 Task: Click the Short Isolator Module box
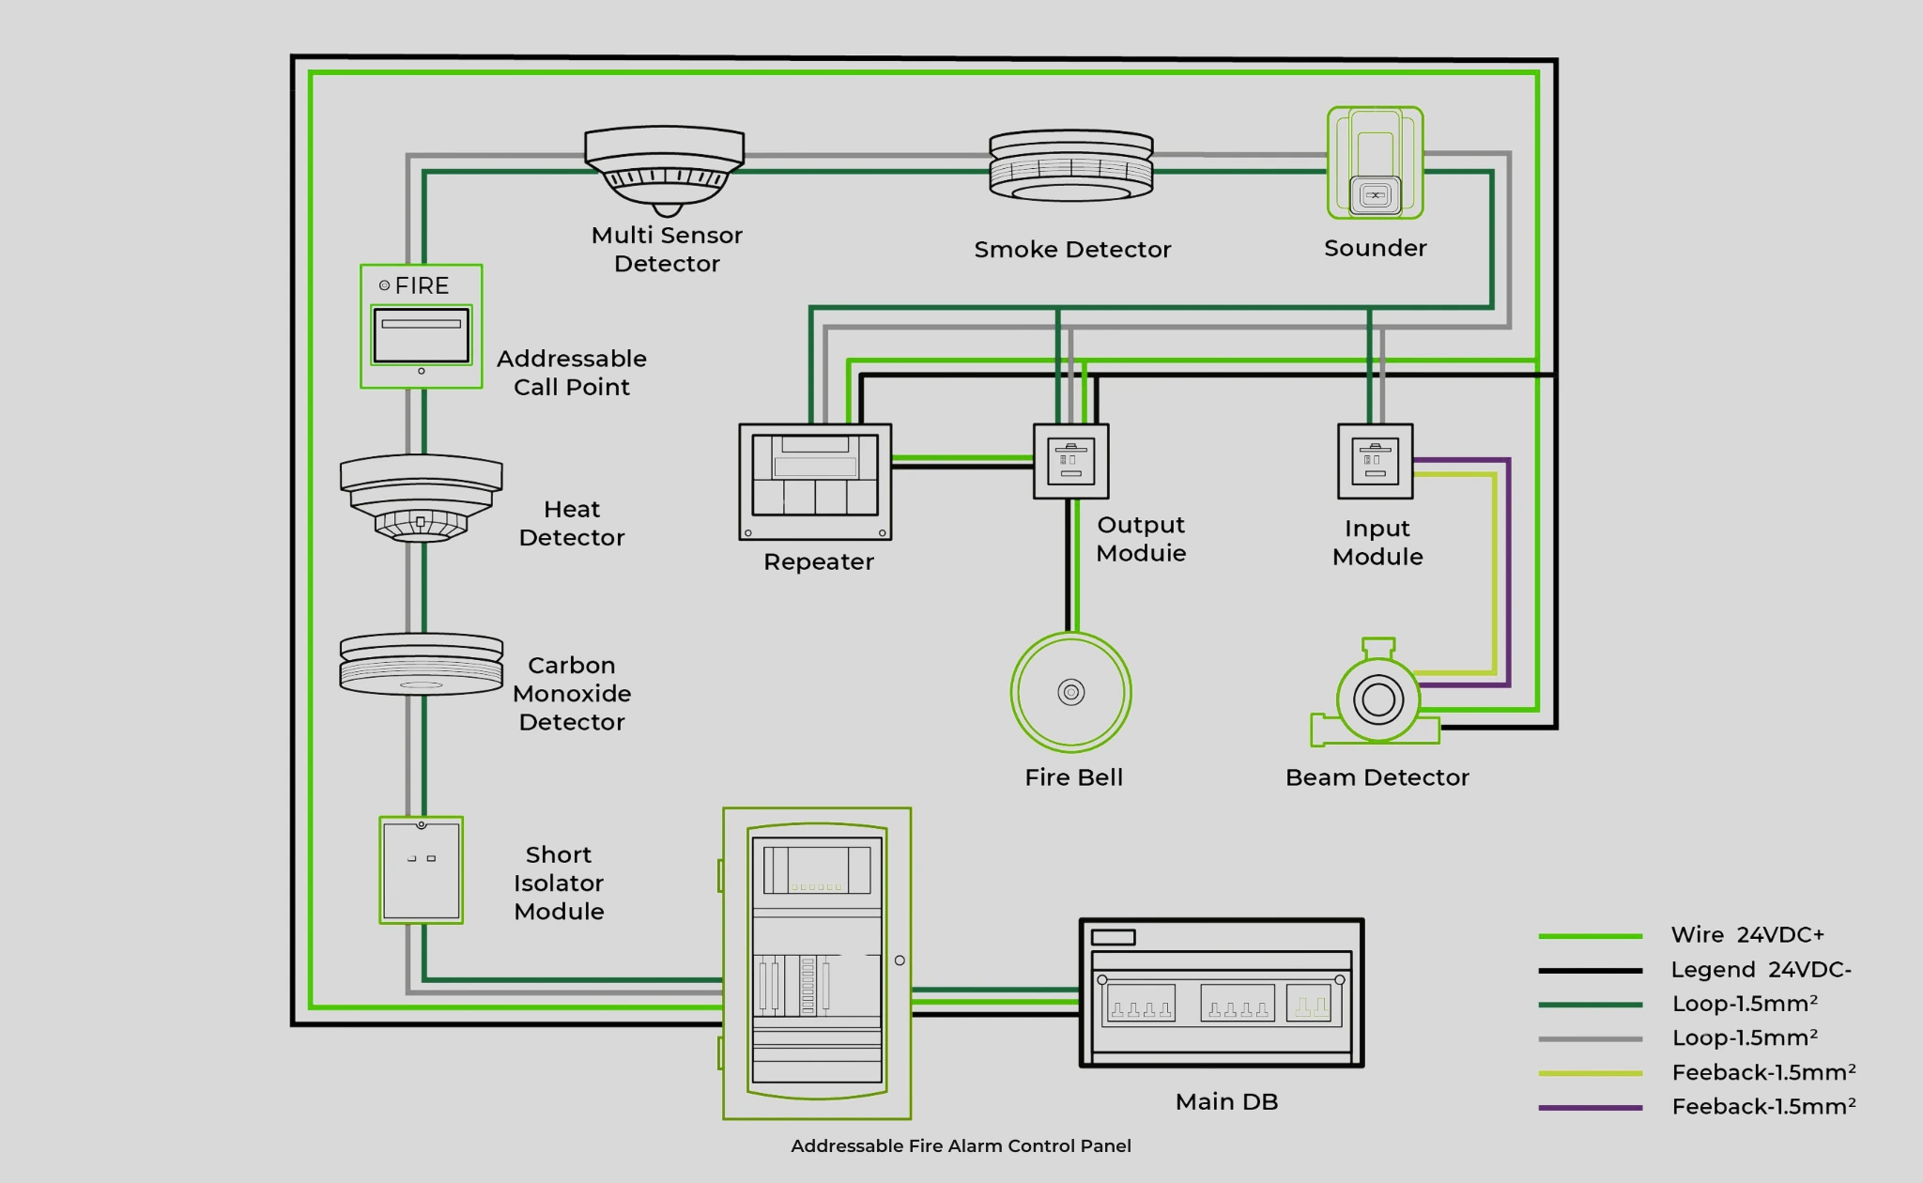422,870
